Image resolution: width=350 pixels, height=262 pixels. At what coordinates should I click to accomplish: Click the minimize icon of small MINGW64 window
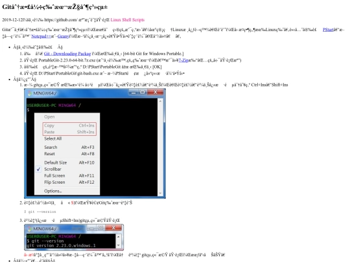(92, 228)
